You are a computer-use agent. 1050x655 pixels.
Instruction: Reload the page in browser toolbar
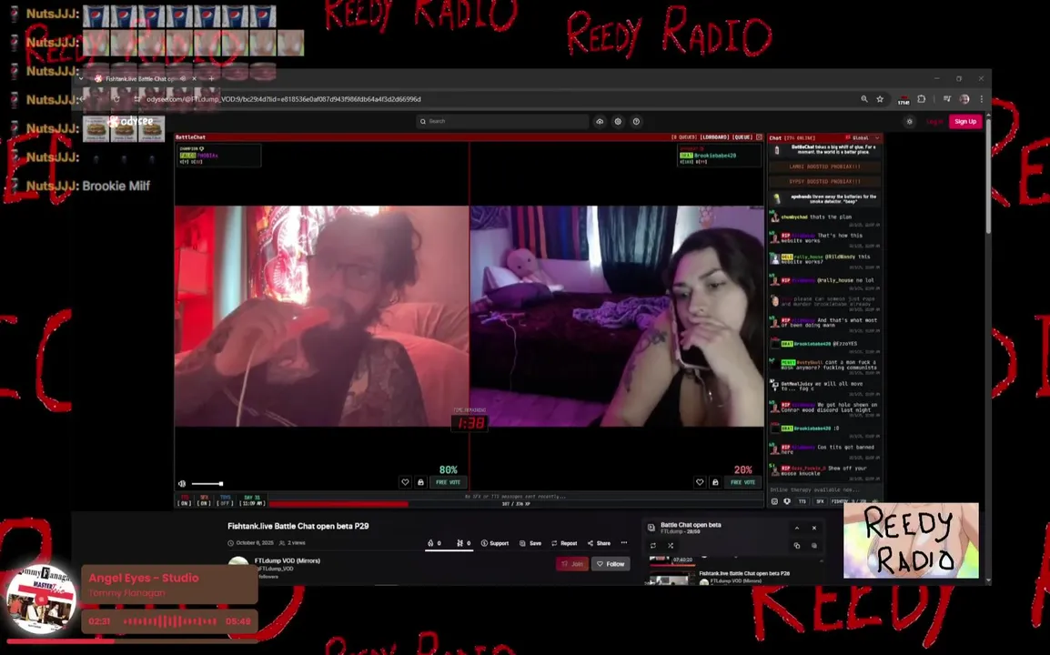[x=116, y=99]
